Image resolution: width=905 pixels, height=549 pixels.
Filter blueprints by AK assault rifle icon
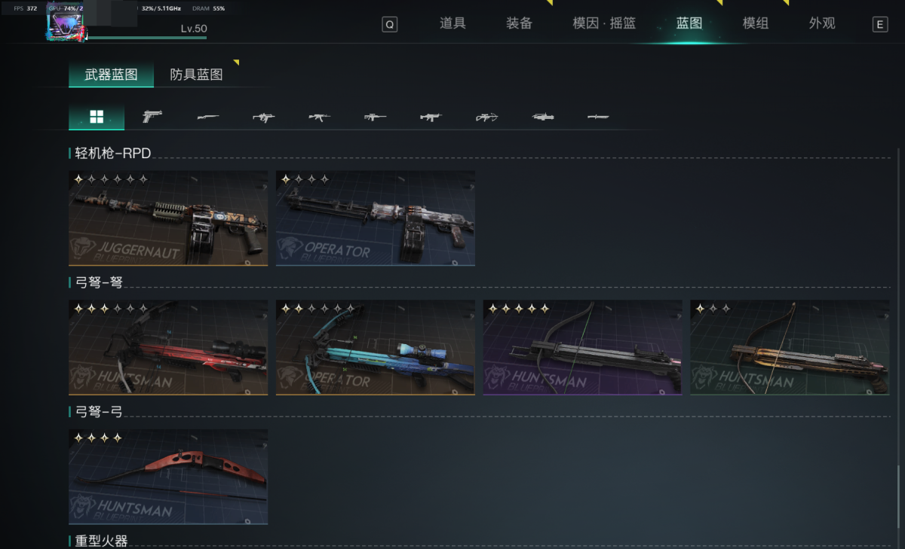[320, 117]
